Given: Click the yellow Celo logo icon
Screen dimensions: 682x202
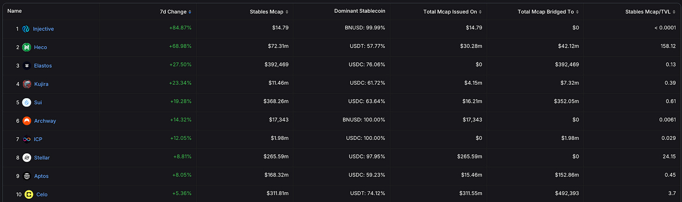Looking at the screenshot, I should coord(29,195).
